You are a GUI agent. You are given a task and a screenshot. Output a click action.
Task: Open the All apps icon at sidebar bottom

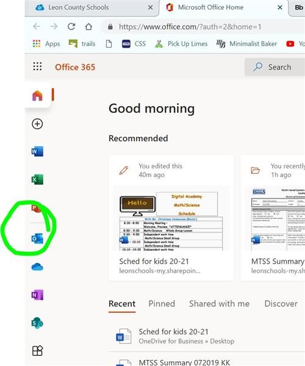37,351
